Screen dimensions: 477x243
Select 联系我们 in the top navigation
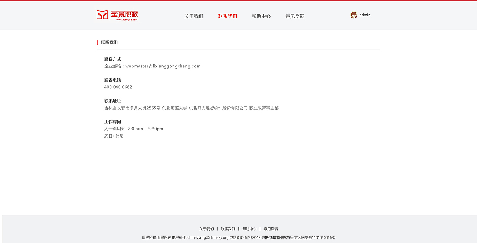pos(227,16)
